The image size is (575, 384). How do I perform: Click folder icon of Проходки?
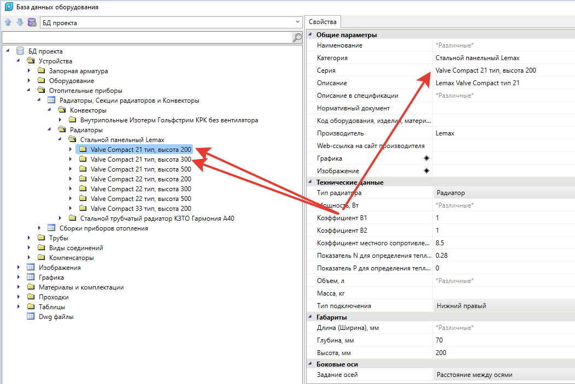tap(31, 297)
